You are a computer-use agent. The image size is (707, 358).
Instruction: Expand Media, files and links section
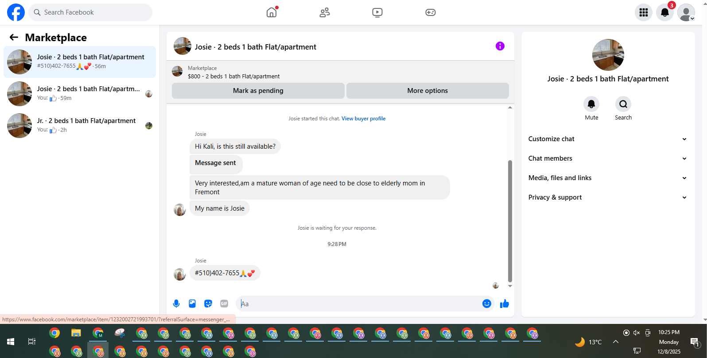608,178
